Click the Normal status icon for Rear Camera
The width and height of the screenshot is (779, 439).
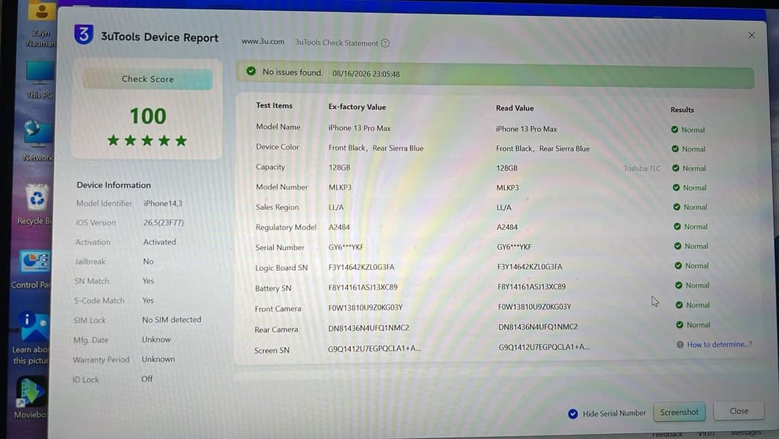pos(680,325)
